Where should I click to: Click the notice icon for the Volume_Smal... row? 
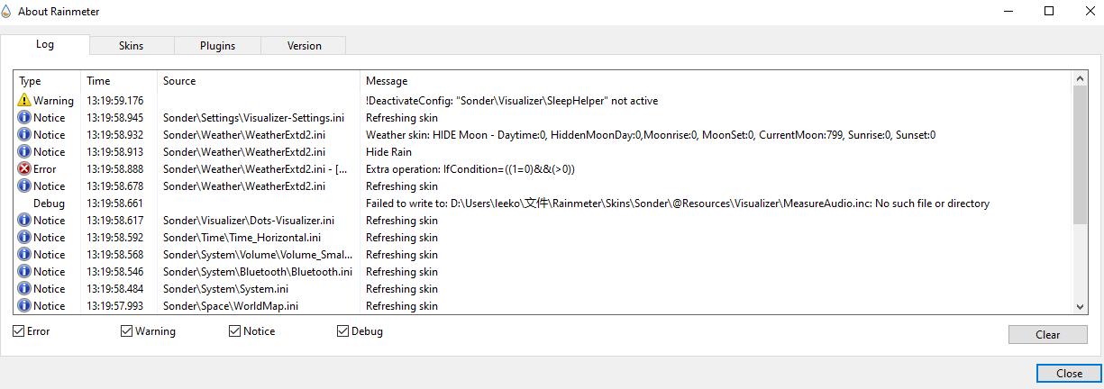pyautogui.click(x=24, y=254)
